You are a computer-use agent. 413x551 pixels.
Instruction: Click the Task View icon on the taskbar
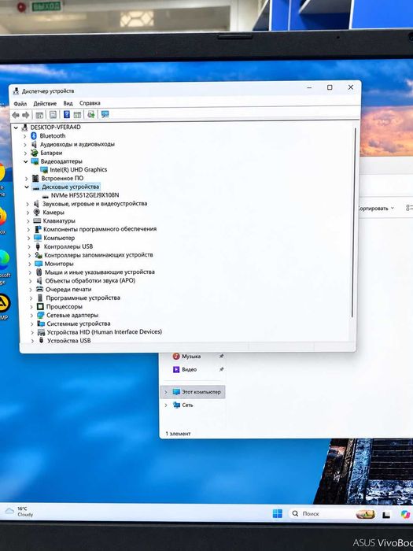(x=386, y=515)
